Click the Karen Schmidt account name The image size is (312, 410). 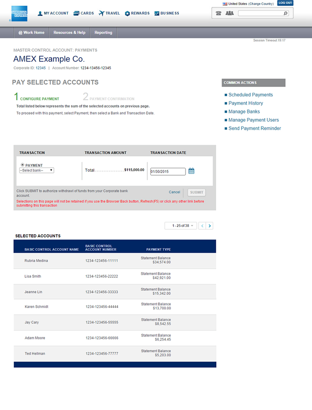click(36, 307)
